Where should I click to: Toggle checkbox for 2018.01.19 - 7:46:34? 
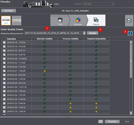point(4,112)
